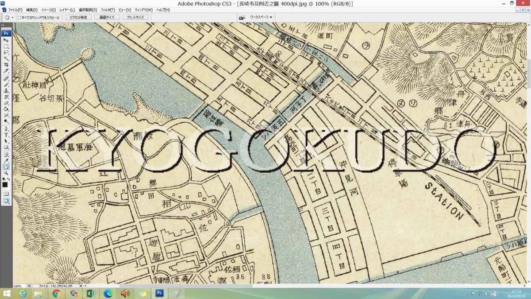The image size is (531, 299).
Task: Open the ファイル(F) menu
Action: click(x=15, y=10)
